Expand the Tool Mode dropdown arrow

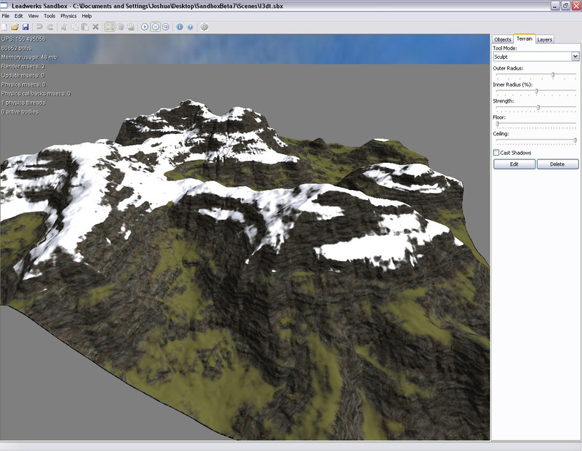(x=575, y=56)
